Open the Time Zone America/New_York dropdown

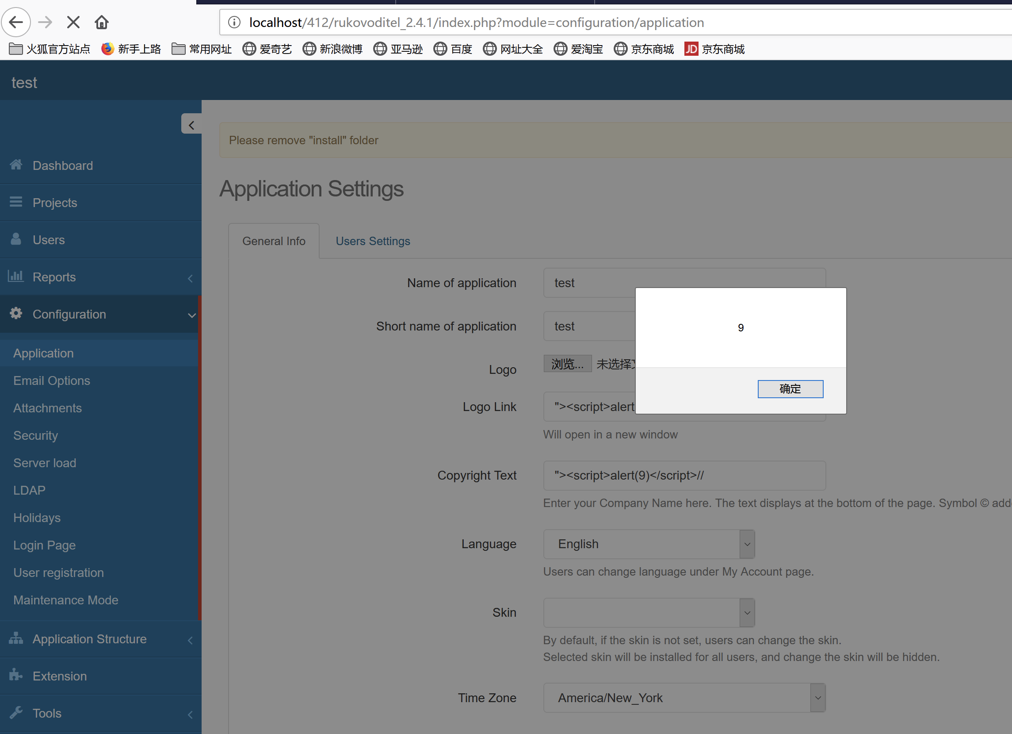coord(684,697)
